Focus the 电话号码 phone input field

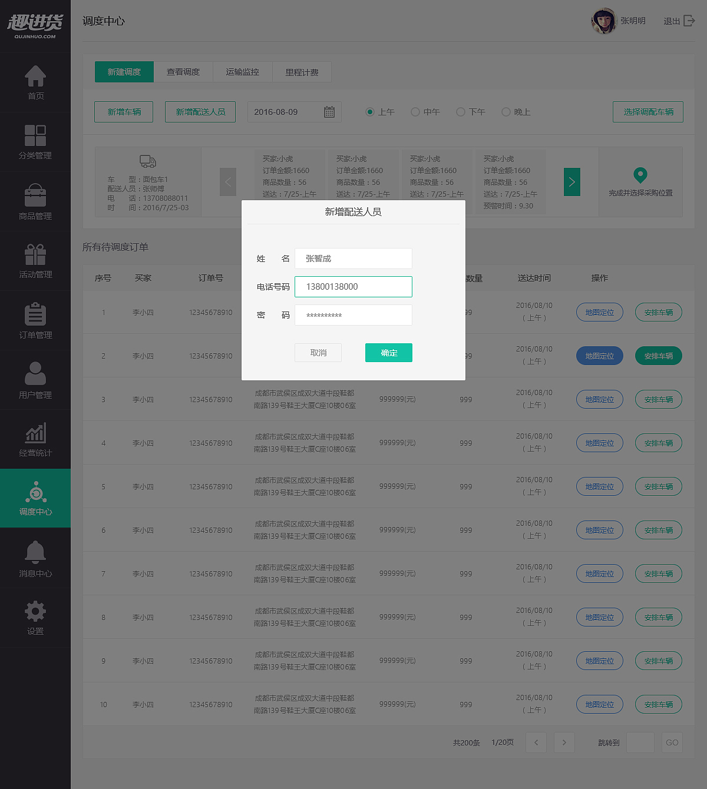353,287
